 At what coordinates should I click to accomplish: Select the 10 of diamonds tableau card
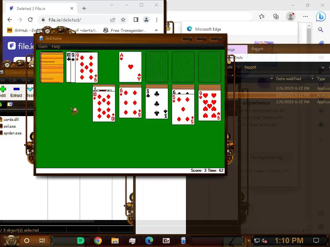tap(104, 106)
